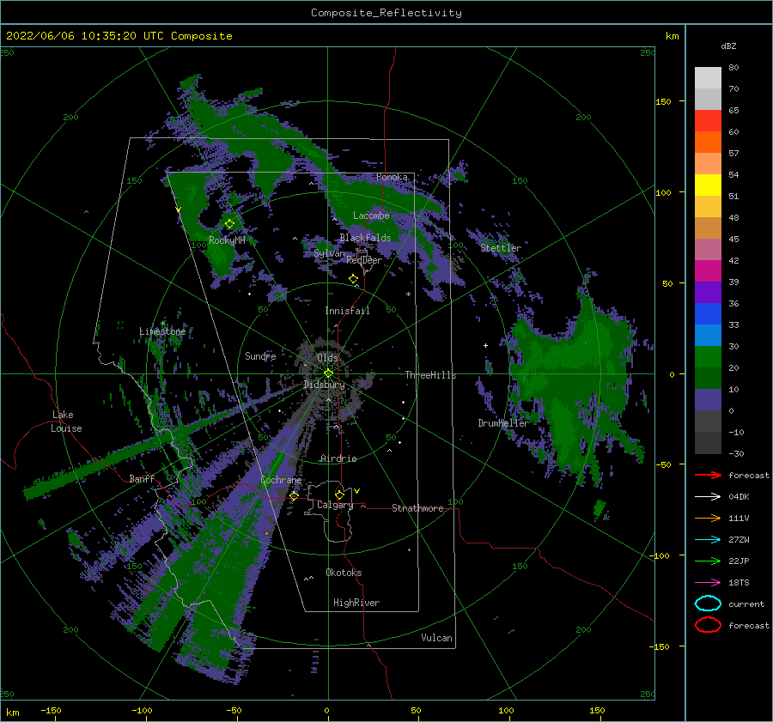
Task: Click the RockyMH label
Action: (x=227, y=240)
